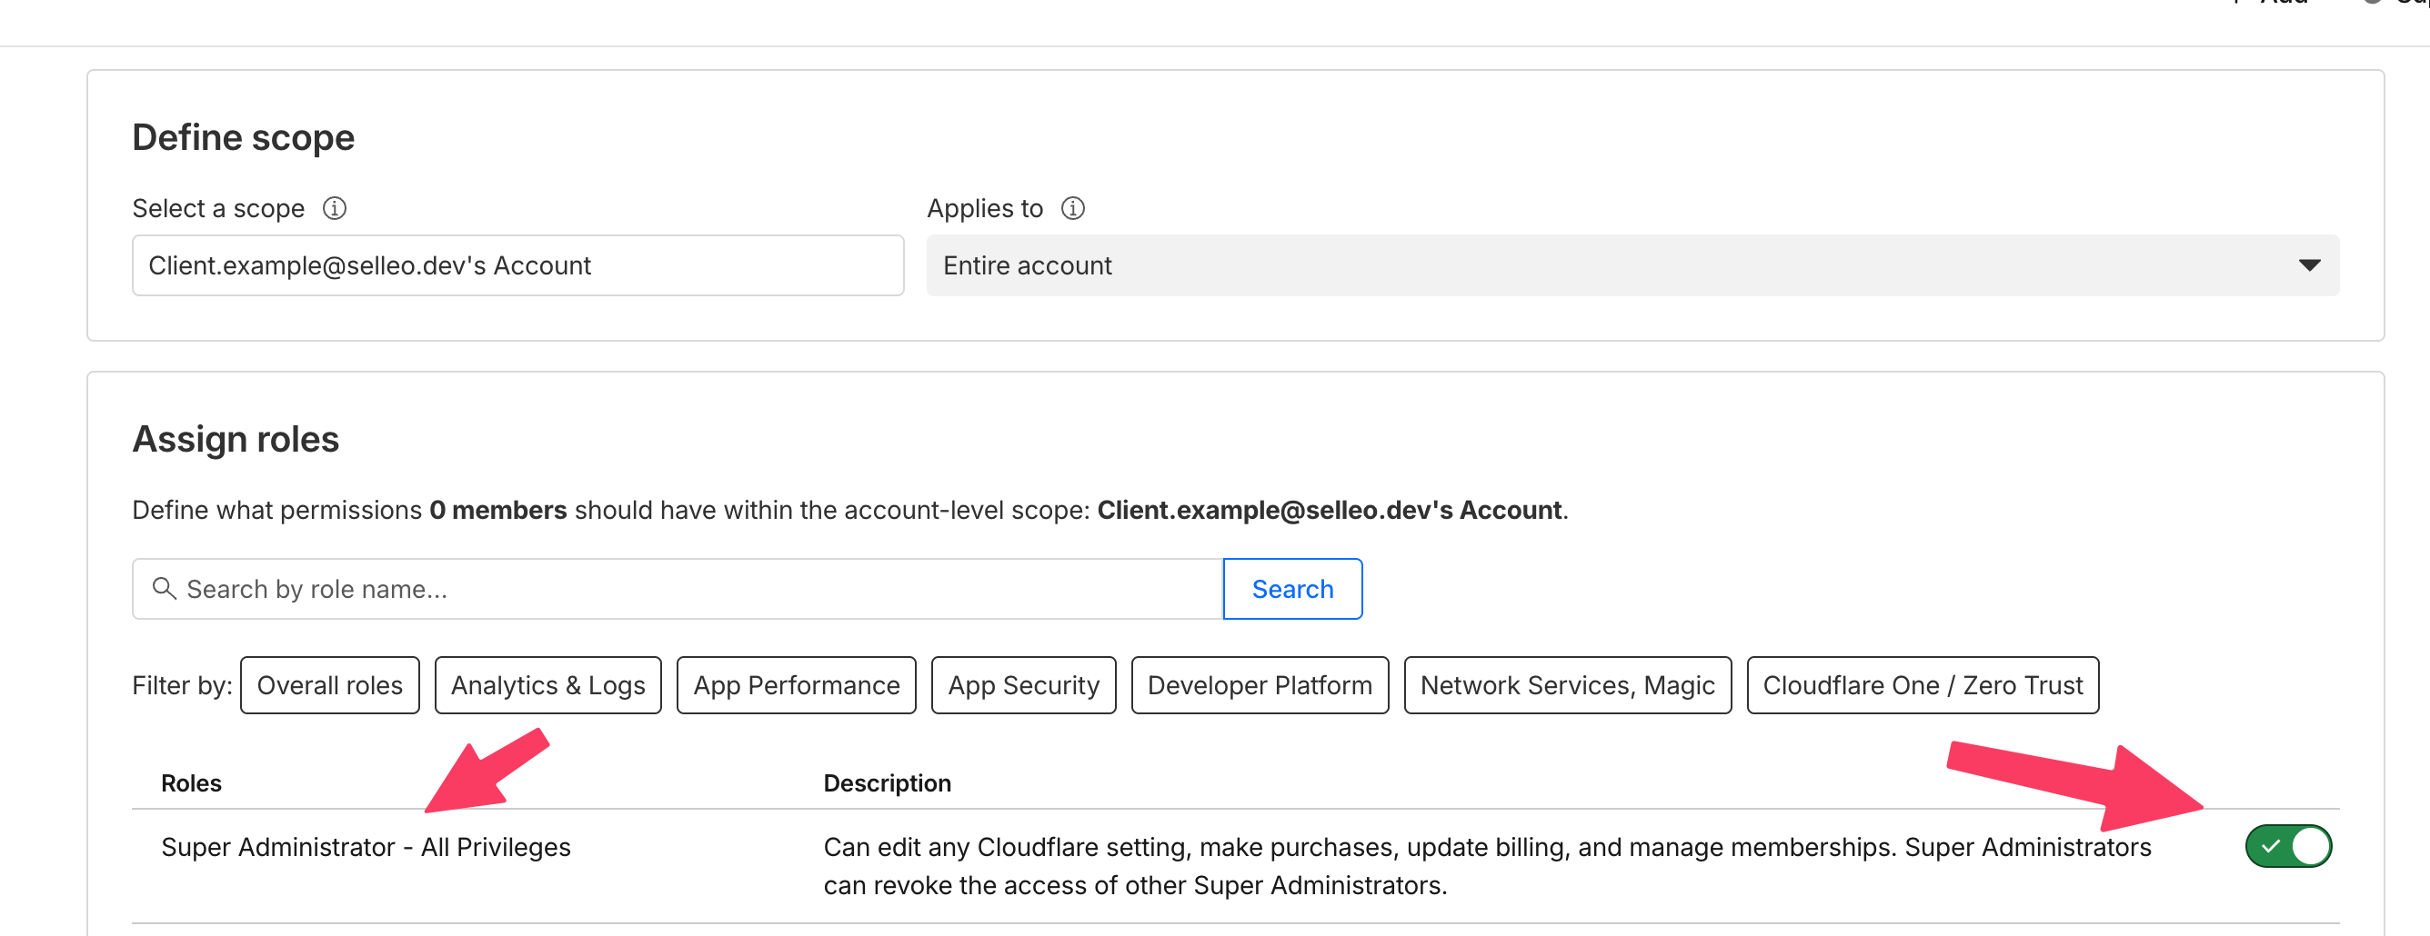Click the magnifier icon in the role search field
This screenshot has width=2430, height=936.
coord(166,588)
